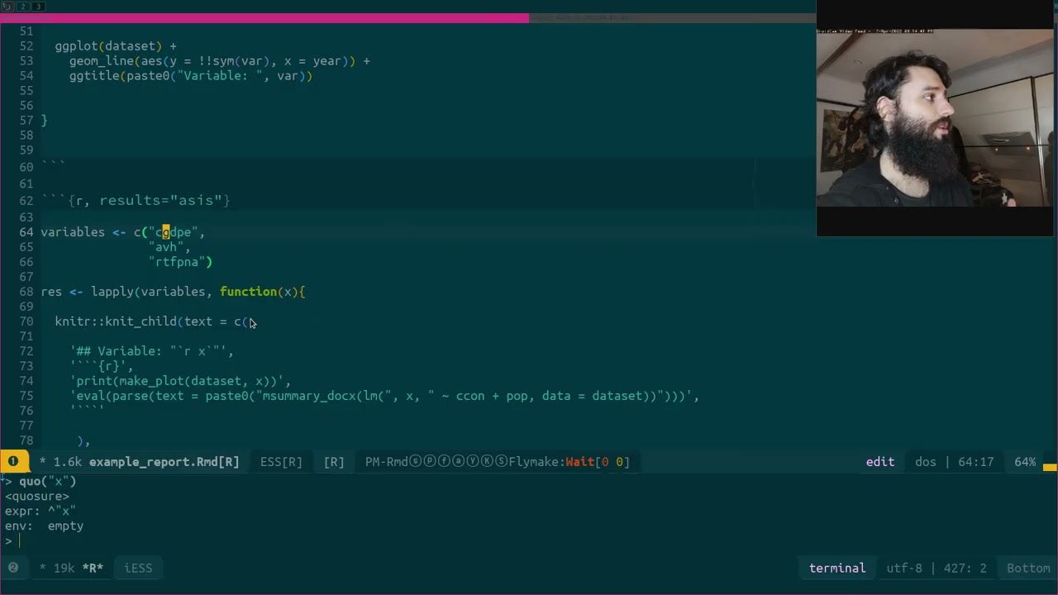Click line number 51
Viewport: 1058px width, 595px height.
click(26, 31)
